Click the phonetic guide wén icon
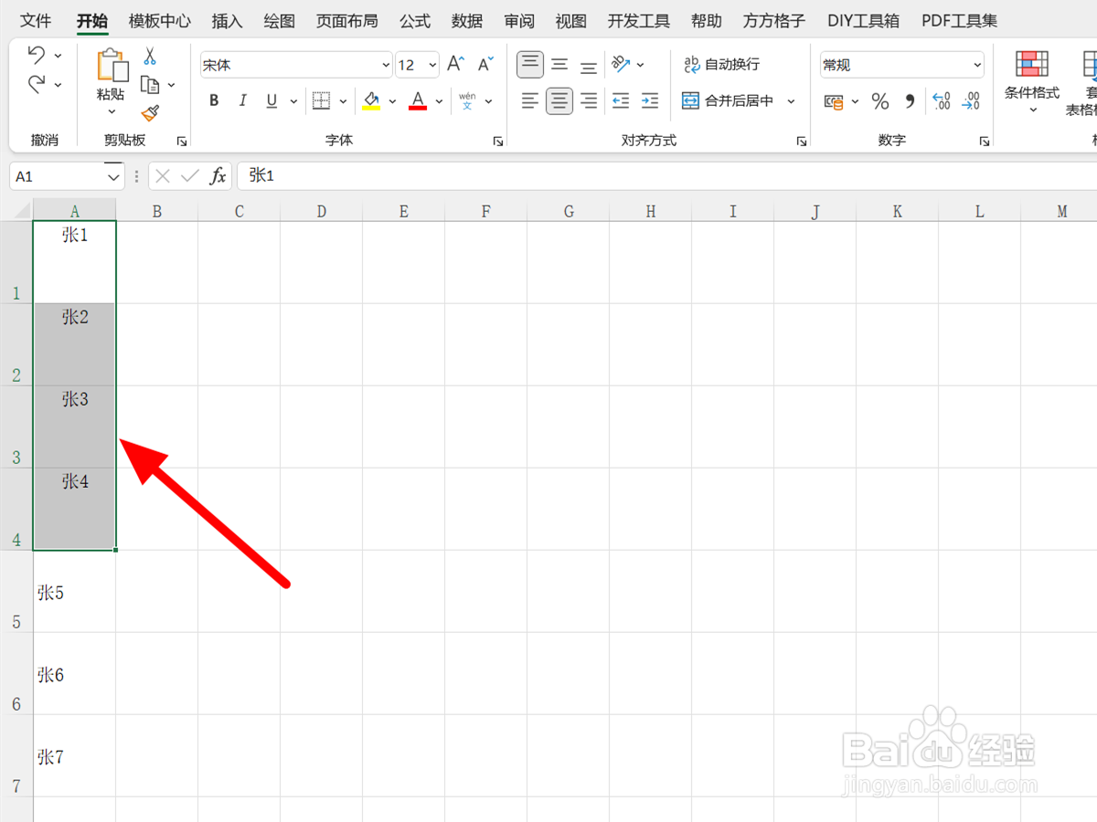This screenshot has width=1097, height=822. point(467,100)
